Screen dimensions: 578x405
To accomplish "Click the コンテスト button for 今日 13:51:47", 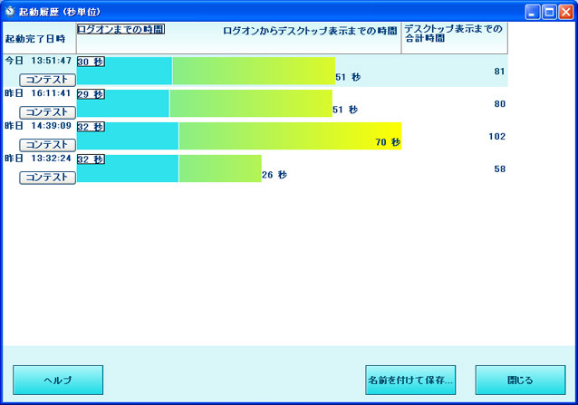I will [x=47, y=80].
